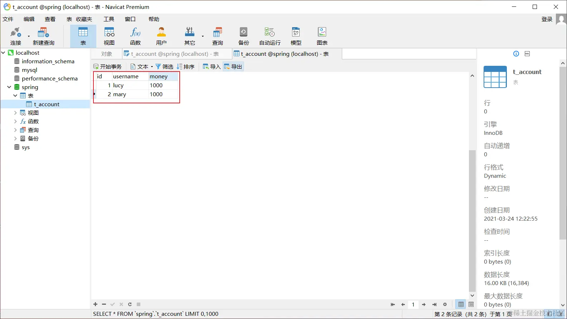Open the 窗口 menu
567x319 pixels.
tap(130, 19)
